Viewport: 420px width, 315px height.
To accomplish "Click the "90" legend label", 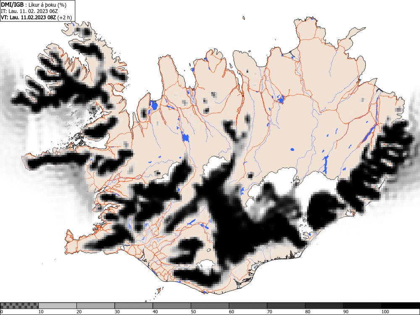I will (x=346, y=312).
